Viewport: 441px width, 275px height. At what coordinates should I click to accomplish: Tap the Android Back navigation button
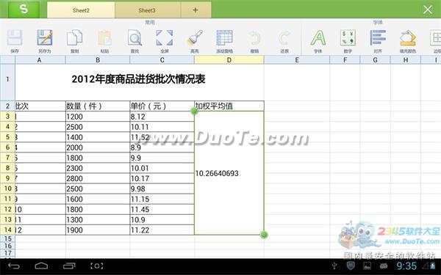[13, 265]
